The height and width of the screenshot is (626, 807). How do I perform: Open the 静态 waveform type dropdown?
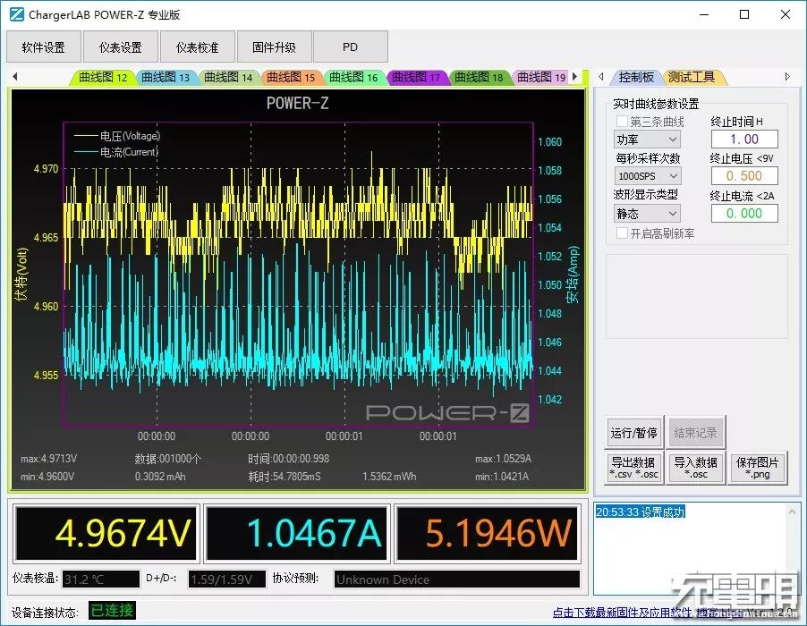pos(647,213)
